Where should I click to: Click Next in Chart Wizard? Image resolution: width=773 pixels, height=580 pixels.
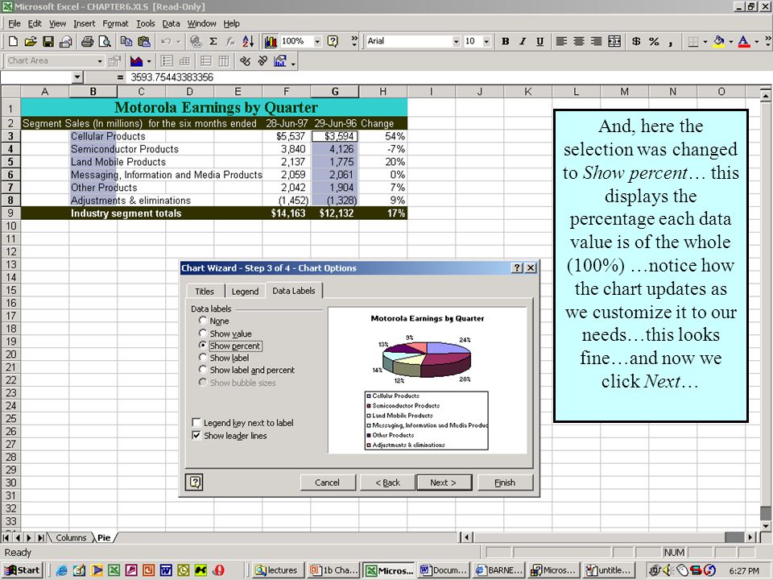pos(443,483)
